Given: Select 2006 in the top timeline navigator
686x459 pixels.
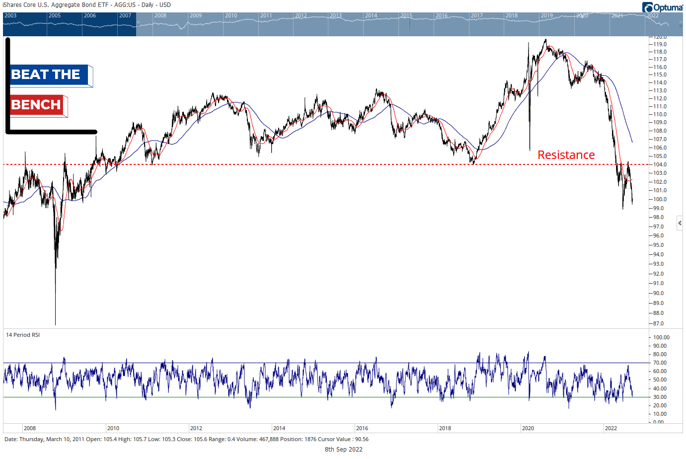Looking at the screenshot, I should click(x=90, y=15).
